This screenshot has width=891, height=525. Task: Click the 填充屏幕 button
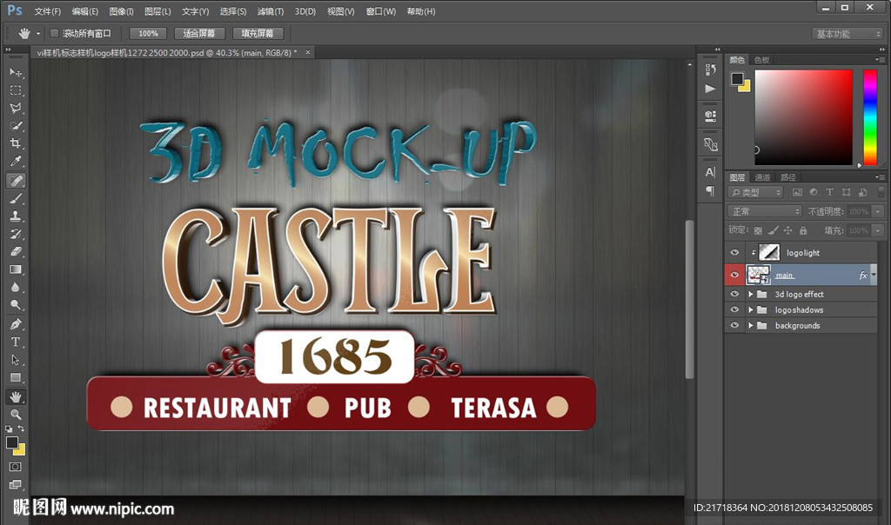[x=258, y=34]
